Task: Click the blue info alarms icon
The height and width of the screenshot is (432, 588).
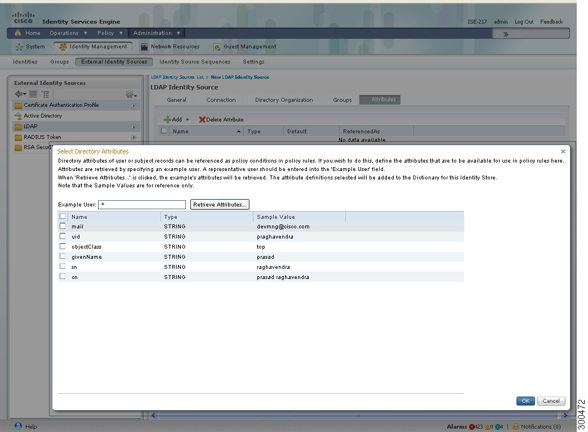Action: [x=497, y=427]
